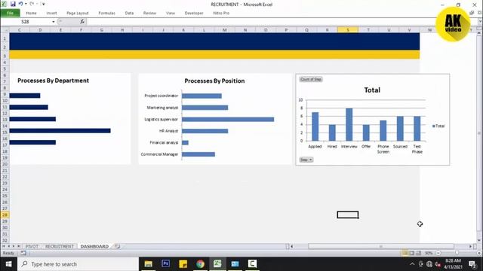Screen dimensions: 483x271
Task: Open the File tab
Action: (x=10, y=14)
